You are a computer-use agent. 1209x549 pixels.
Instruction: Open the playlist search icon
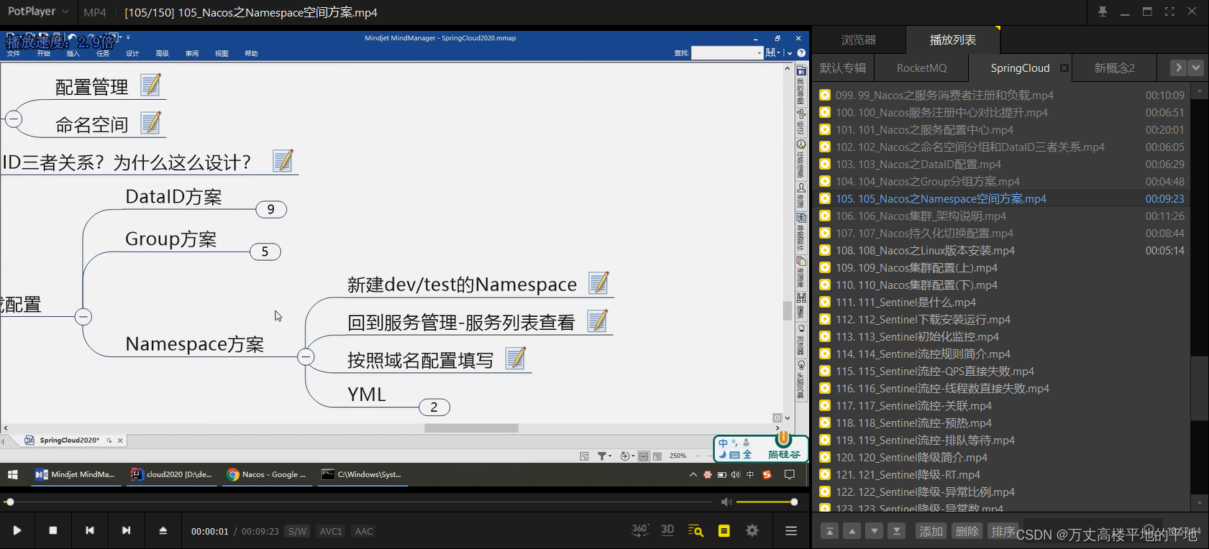695,531
